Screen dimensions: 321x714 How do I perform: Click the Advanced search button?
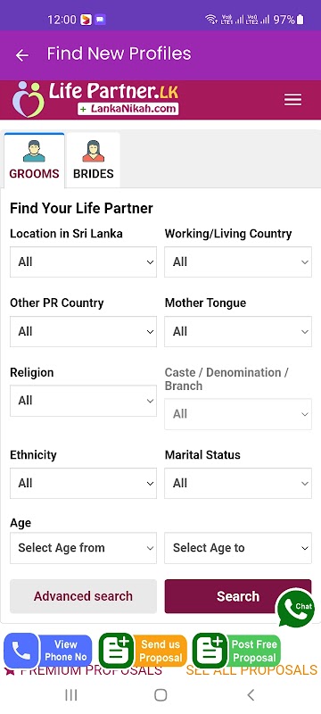click(x=83, y=596)
